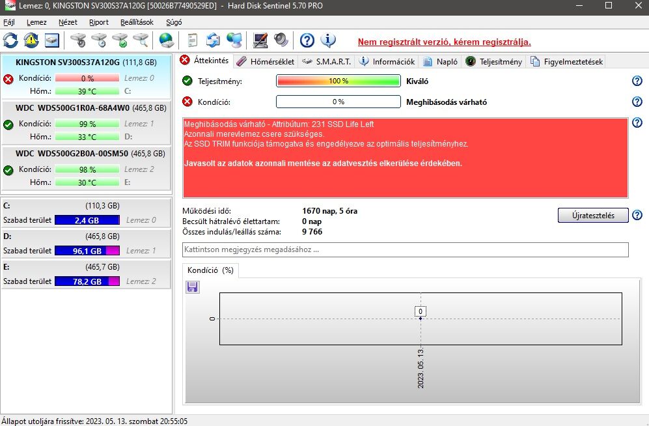
Task: Click the E: free space 78,2 GB bar
Action: coord(87,281)
